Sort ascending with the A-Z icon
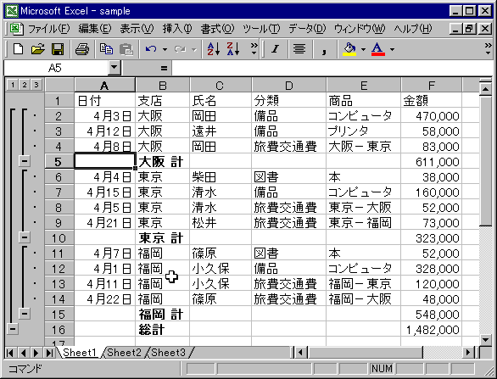The image size is (497, 379). [214, 49]
